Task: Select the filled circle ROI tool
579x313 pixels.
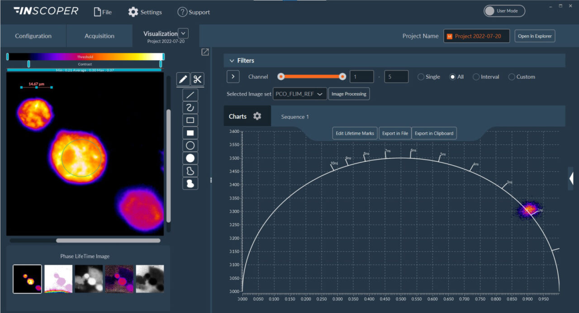Action: (190, 158)
